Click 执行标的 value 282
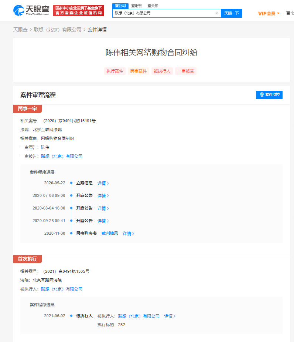Screen dimensions: 294x342 click(122, 325)
